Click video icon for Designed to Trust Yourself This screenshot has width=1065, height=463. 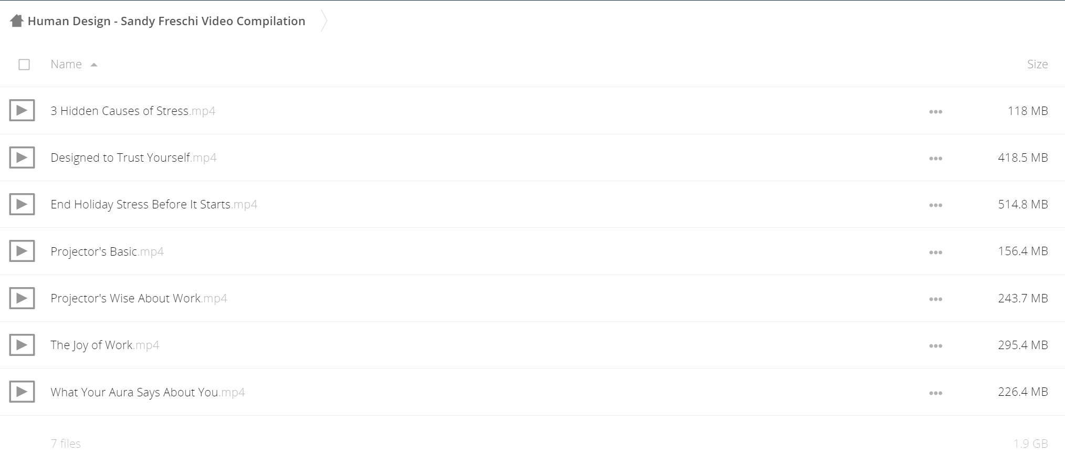pos(22,157)
